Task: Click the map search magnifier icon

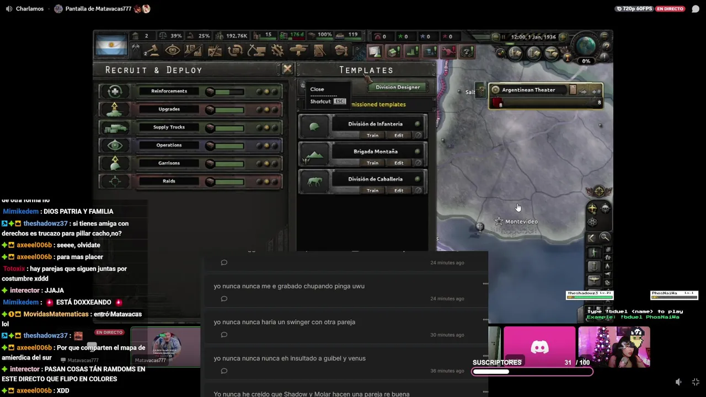Action: 605,238
